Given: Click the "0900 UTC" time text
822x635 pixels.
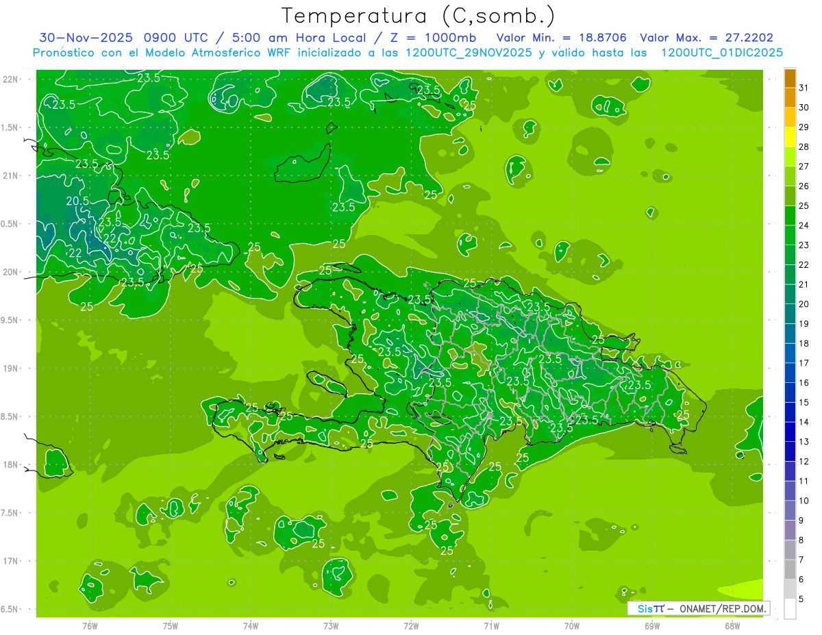Looking at the screenshot, I should point(177,38).
